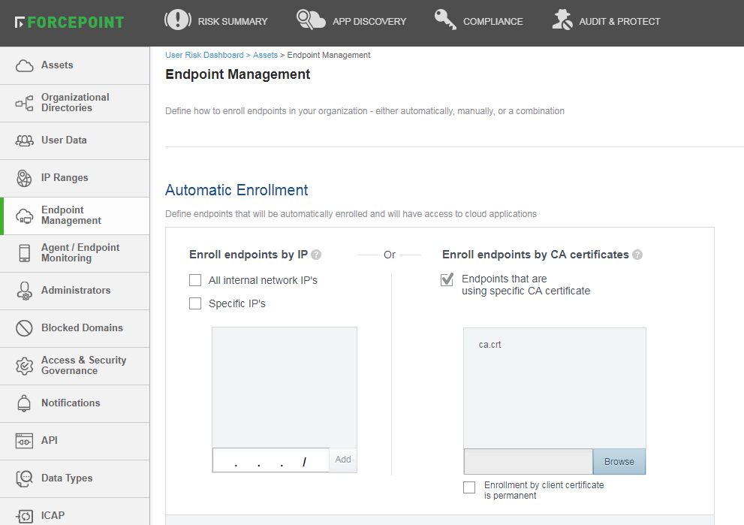The image size is (744, 525).
Task: Click the help icon beside Enroll endpoints by CA certificates
Action: click(x=637, y=255)
